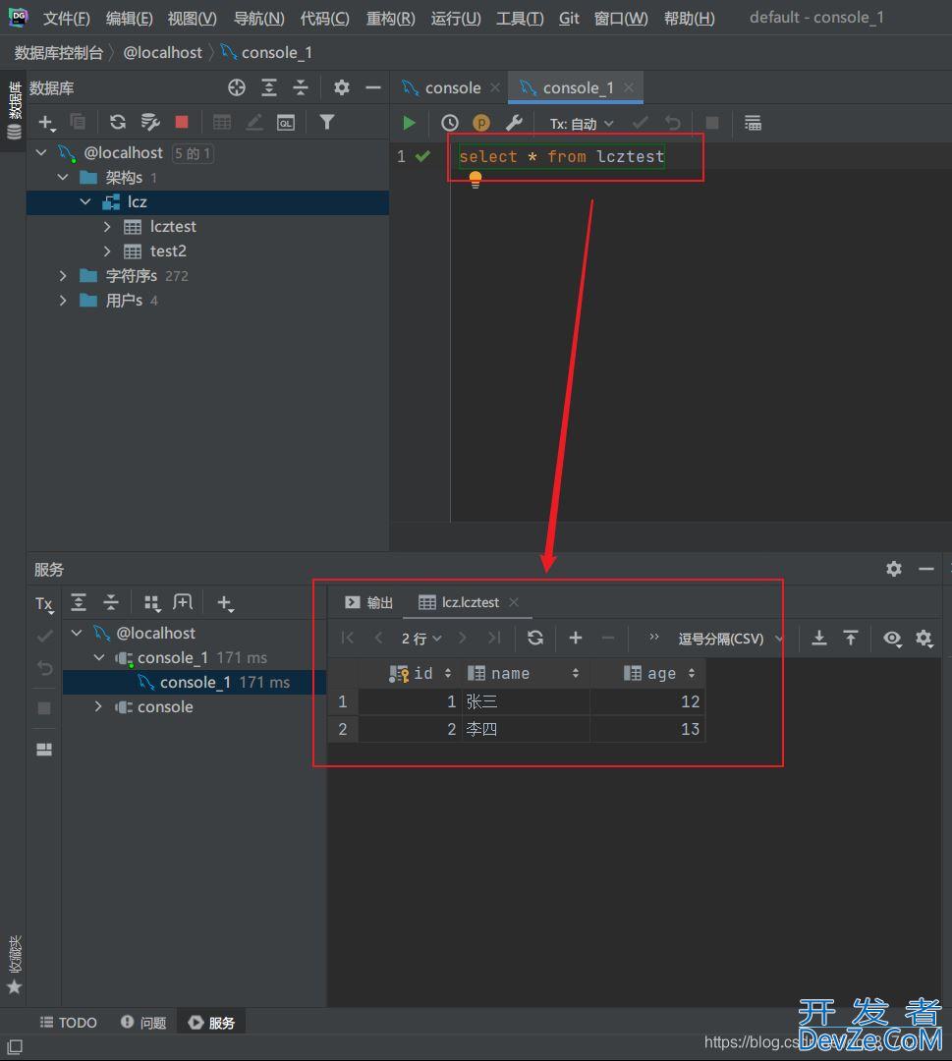Open query history clock icon

(449, 123)
